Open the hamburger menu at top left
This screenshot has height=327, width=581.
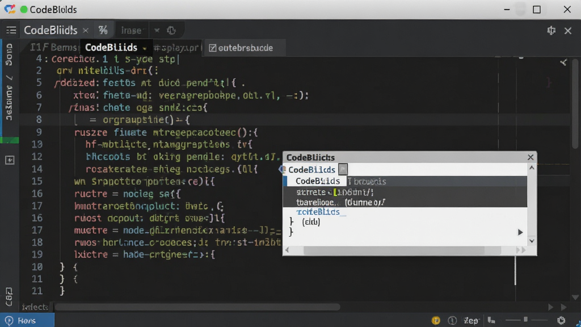[11, 31]
